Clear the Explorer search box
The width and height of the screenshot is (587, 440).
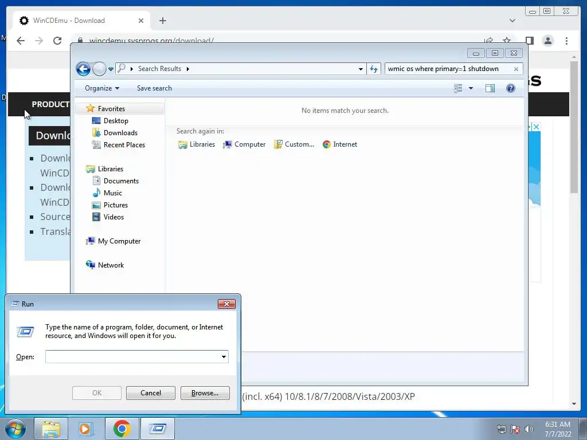pyautogui.click(x=516, y=69)
